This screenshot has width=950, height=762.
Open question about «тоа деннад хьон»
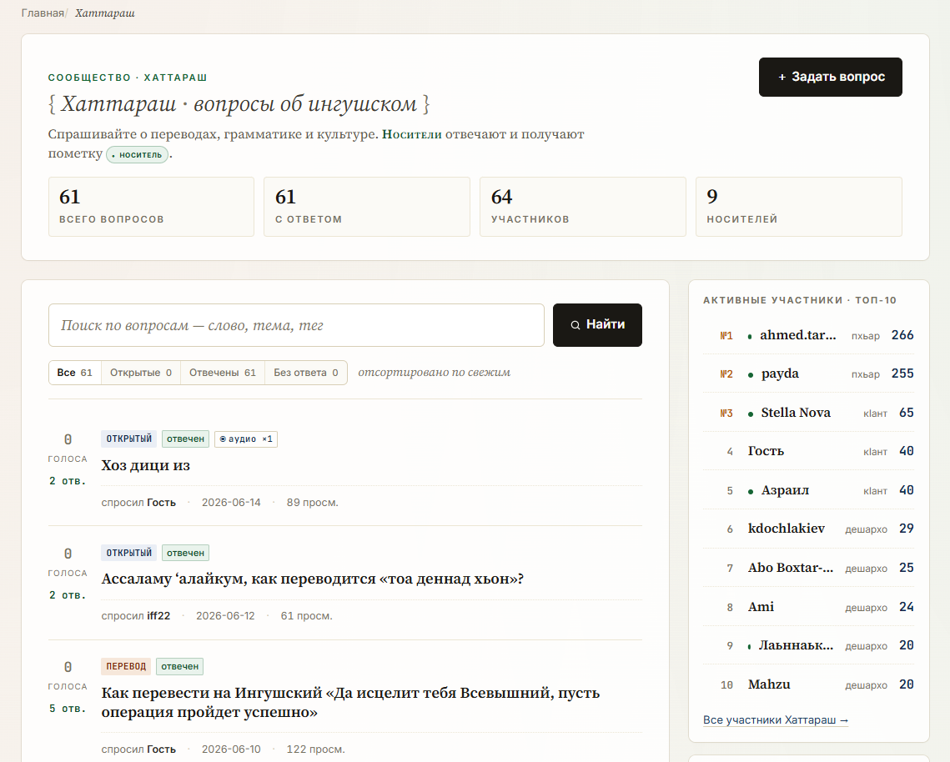click(x=312, y=579)
